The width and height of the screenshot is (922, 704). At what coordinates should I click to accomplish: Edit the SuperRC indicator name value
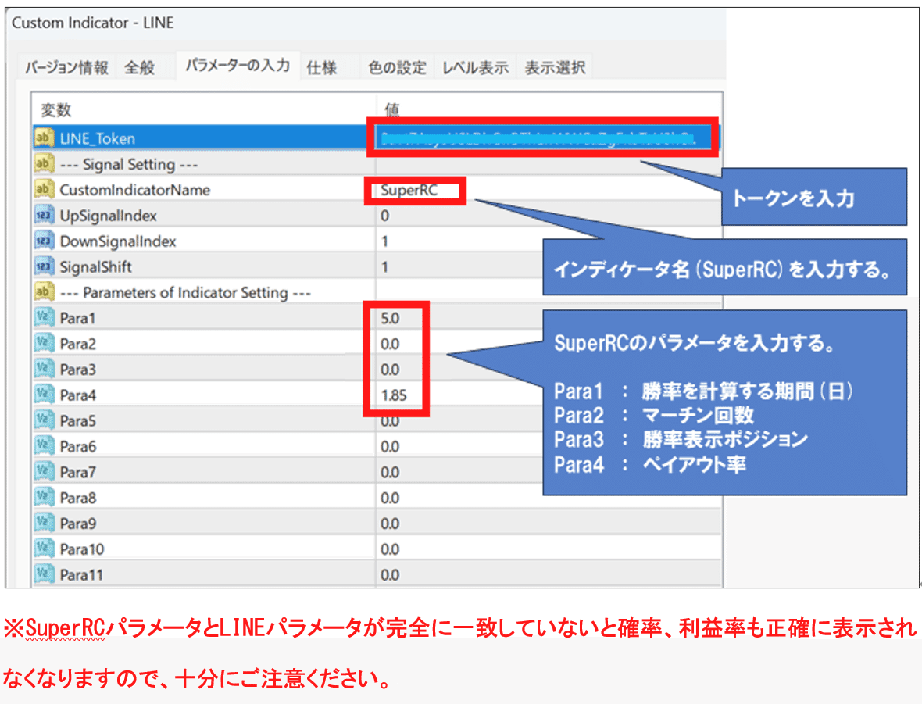(x=409, y=190)
